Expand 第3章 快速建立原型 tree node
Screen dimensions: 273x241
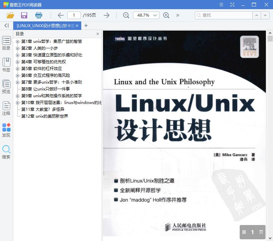(17, 55)
